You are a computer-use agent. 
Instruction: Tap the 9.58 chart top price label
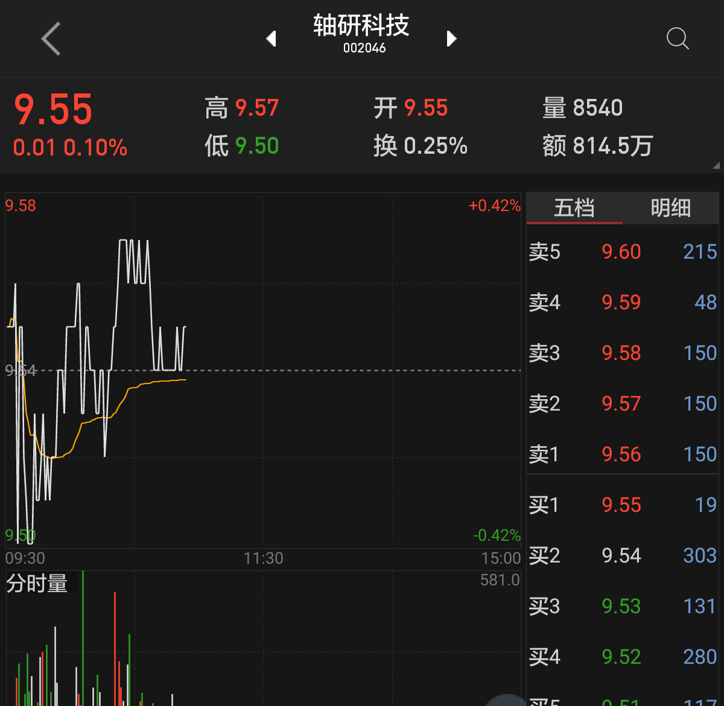[x=21, y=206]
